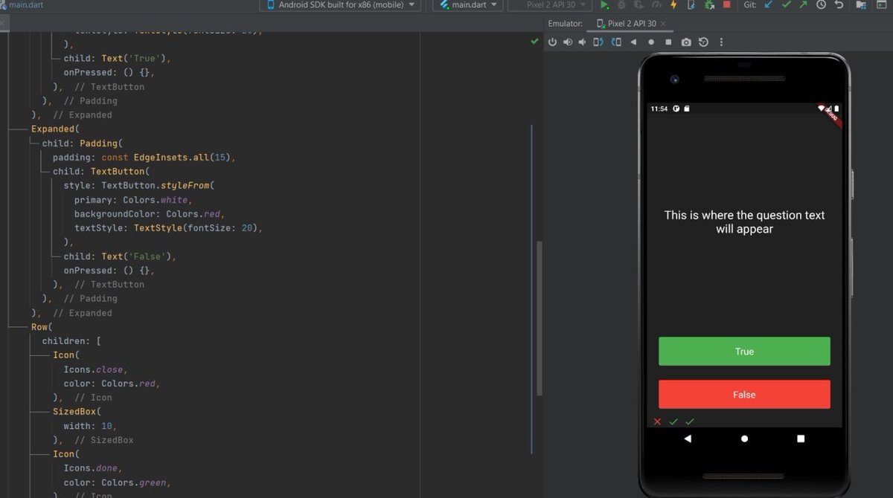Tap Android back button on phone
The width and height of the screenshot is (893, 498).
[688, 439]
